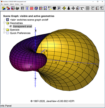Click the question mark help icon
The height and width of the screenshot is (108, 105).
pyautogui.click(x=102, y=8)
